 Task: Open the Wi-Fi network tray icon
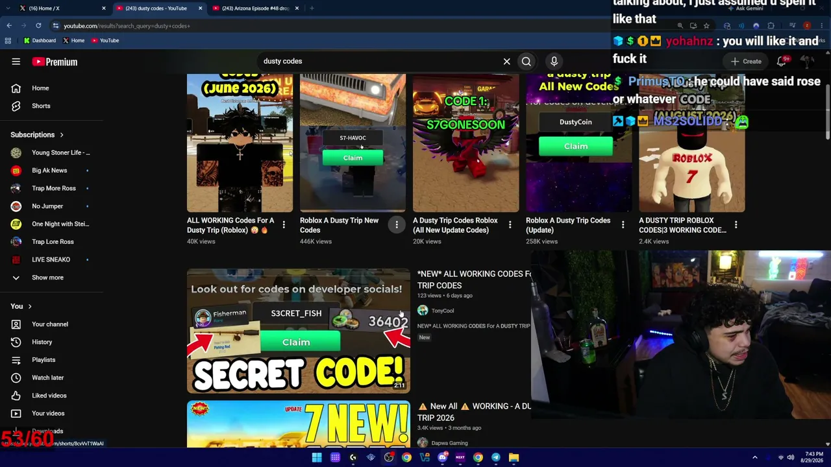pyautogui.click(x=781, y=457)
